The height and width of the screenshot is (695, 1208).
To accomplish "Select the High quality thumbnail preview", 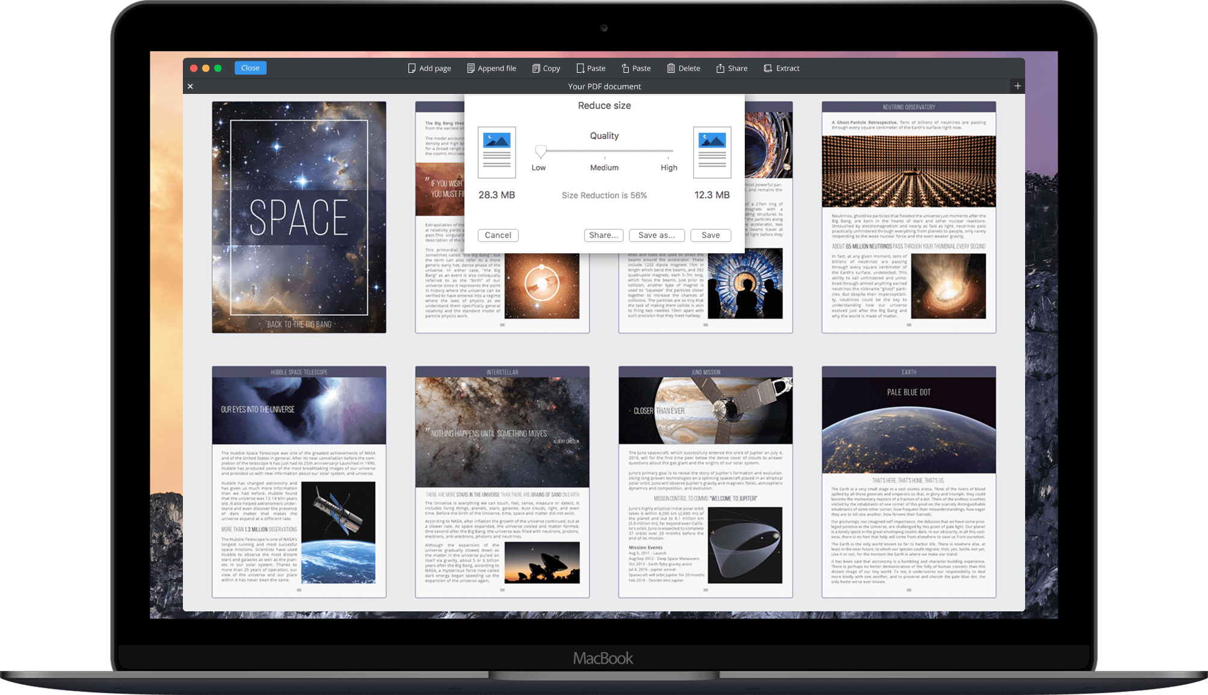I will 710,152.
